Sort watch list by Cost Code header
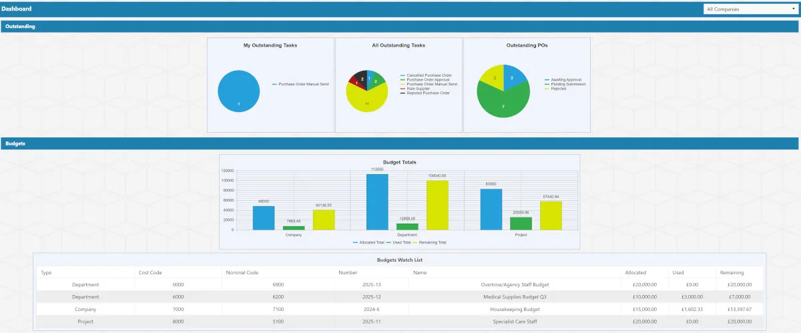The height and width of the screenshot is (333, 801). pos(150,272)
